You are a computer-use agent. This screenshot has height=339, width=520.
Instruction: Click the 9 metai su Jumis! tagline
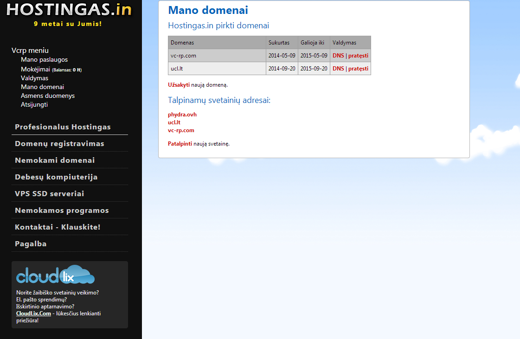[68, 24]
